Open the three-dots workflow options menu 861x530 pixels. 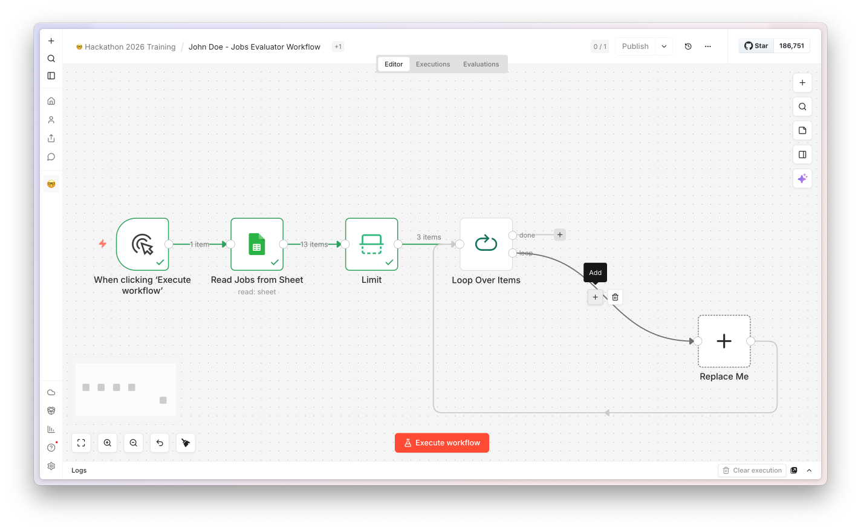708,47
